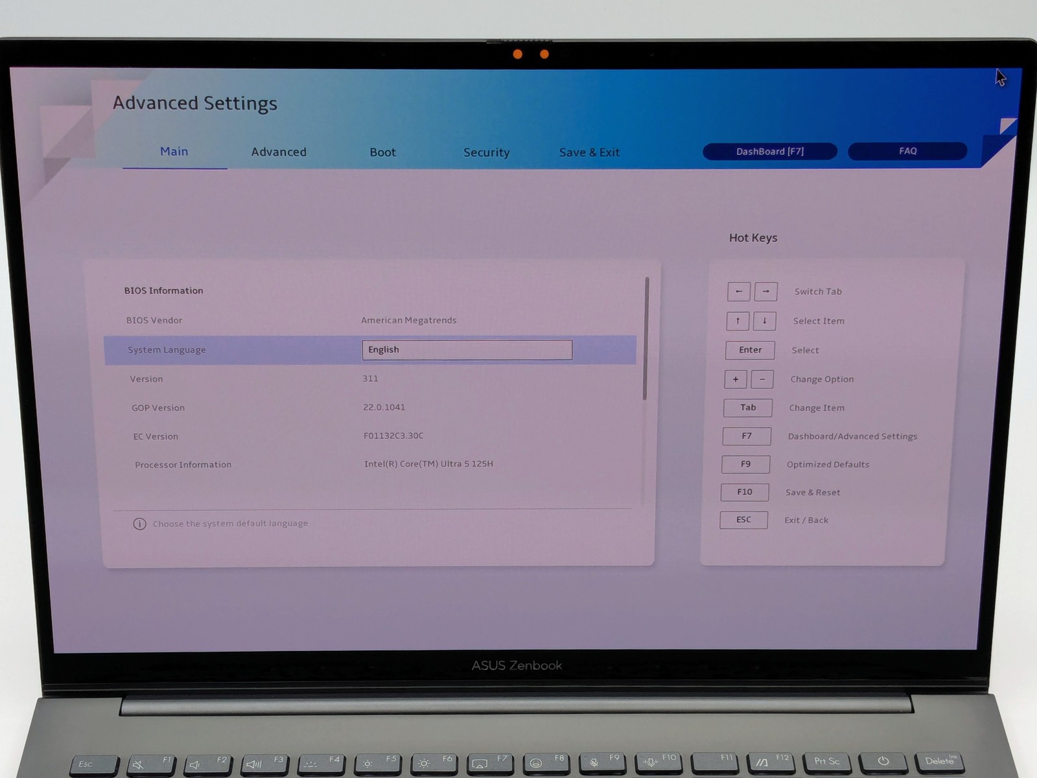Open the Save & Exit tab
This screenshot has height=778, width=1037.
[589, 153]
